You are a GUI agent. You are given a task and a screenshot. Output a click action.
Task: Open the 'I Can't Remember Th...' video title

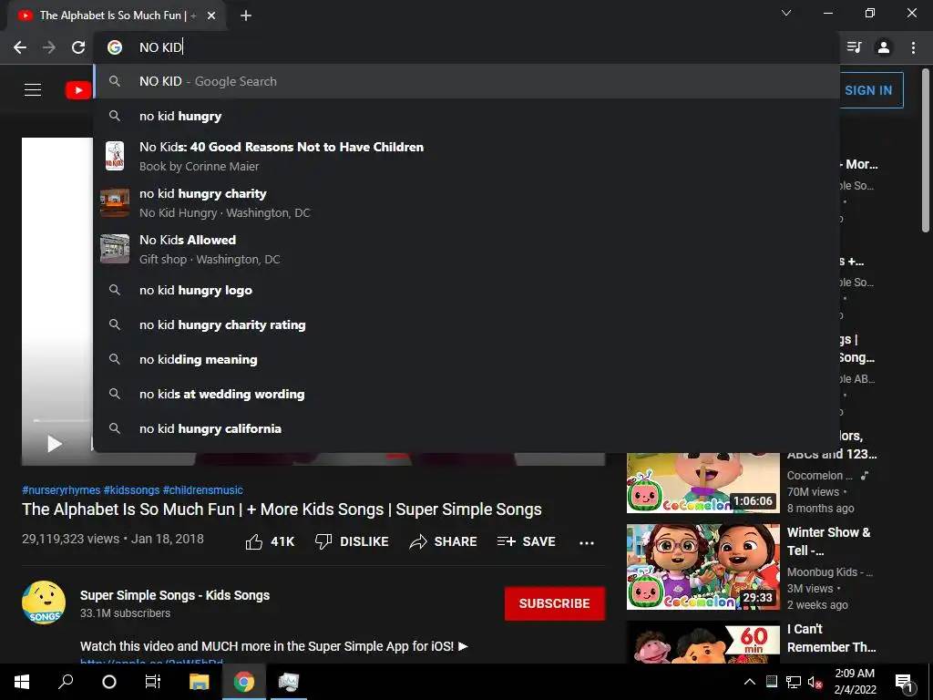(x=831, y=637)
